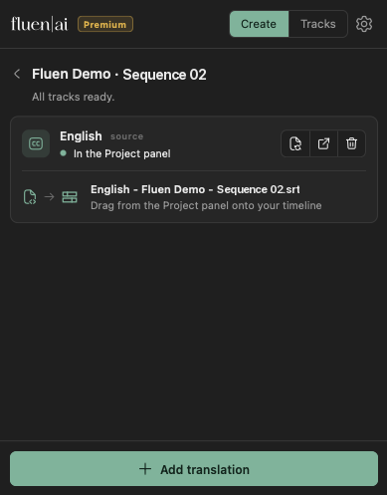Screen dimensions: 387x495
Task: Click the 'source' tag beside English
Action: click(x=126, y=136)
